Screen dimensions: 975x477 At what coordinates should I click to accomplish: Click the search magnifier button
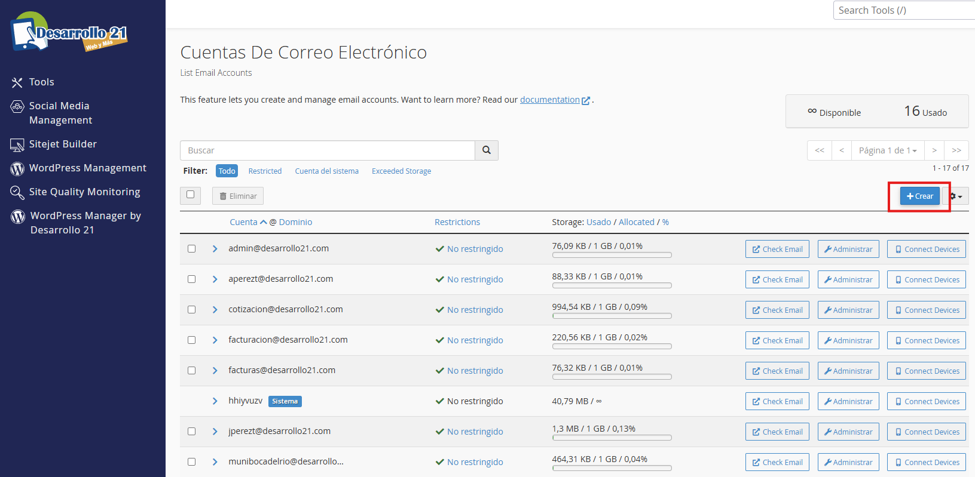click(x=486, y=150)
